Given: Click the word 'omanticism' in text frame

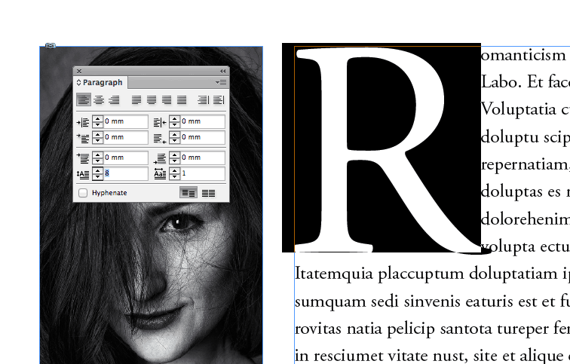Looking at the screenshot, I should pos(523,56).
